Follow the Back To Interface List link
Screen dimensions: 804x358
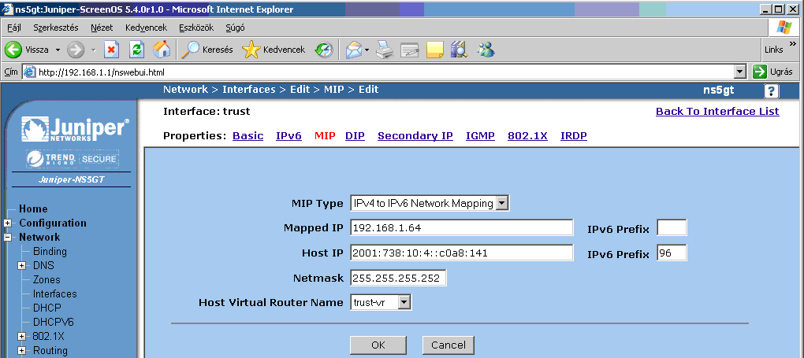coord(717,112)
